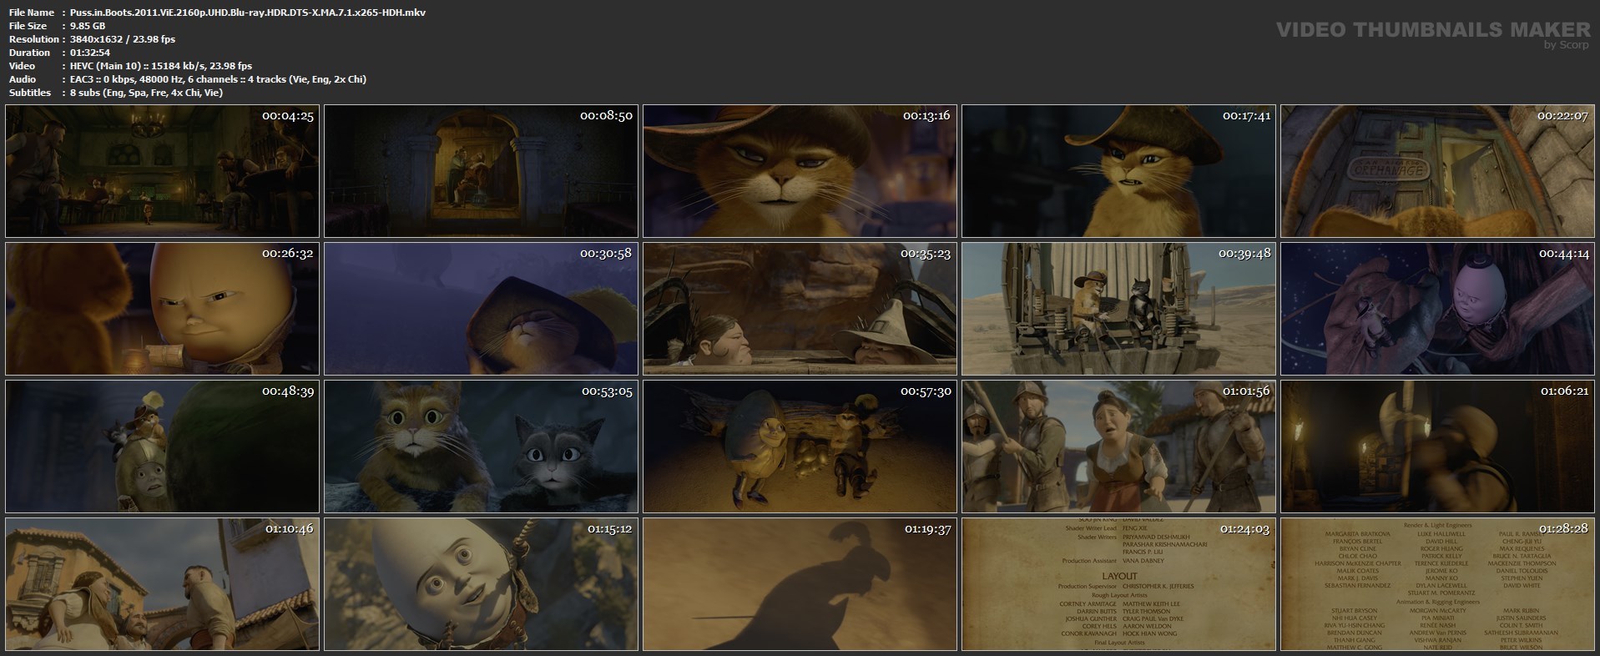Select the hanging egg thumbnail at 01:15:12
This screenshot has width=1600, height=656.
pyautogui.click(x=481, y=584)
